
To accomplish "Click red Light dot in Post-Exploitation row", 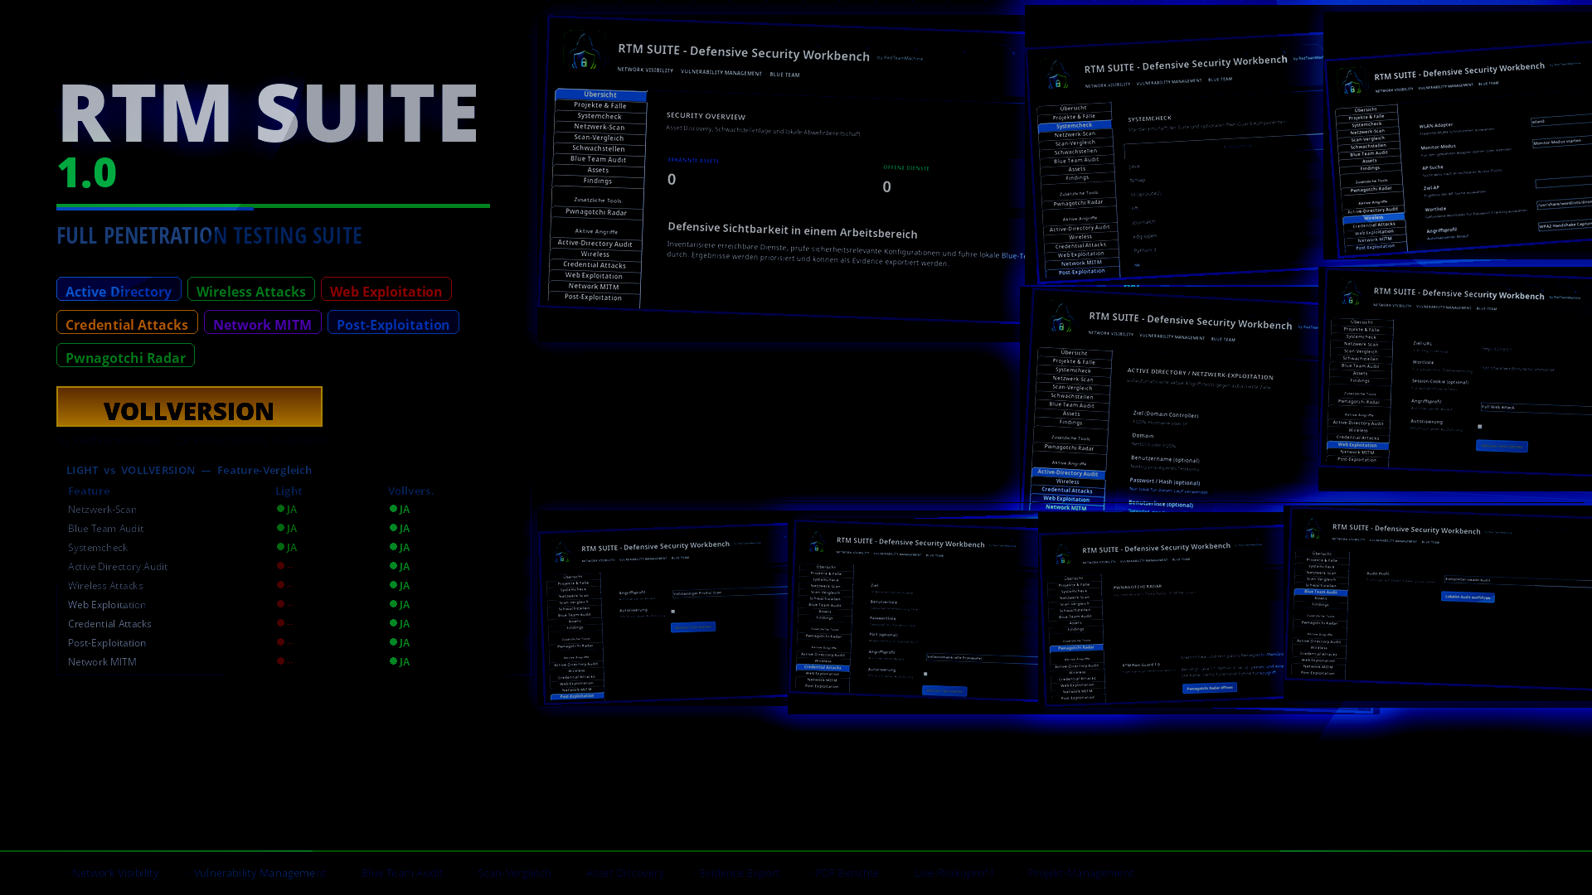I will (x=280, y=642).
